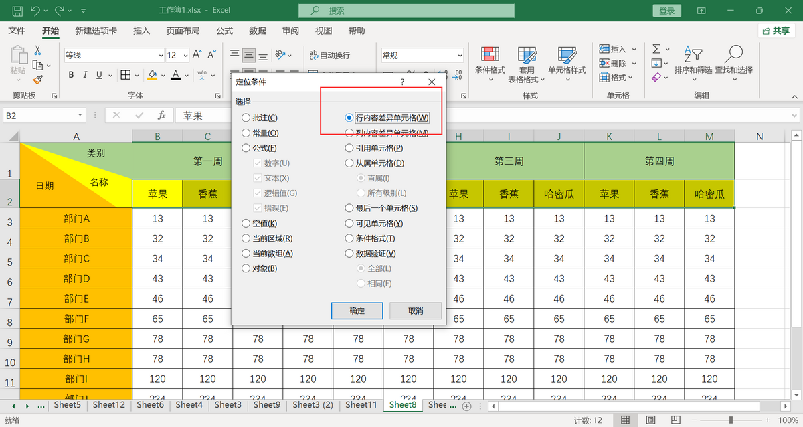
Task: Switch to the 页面布局 ribbon tab
Action: tap(183, 31)
